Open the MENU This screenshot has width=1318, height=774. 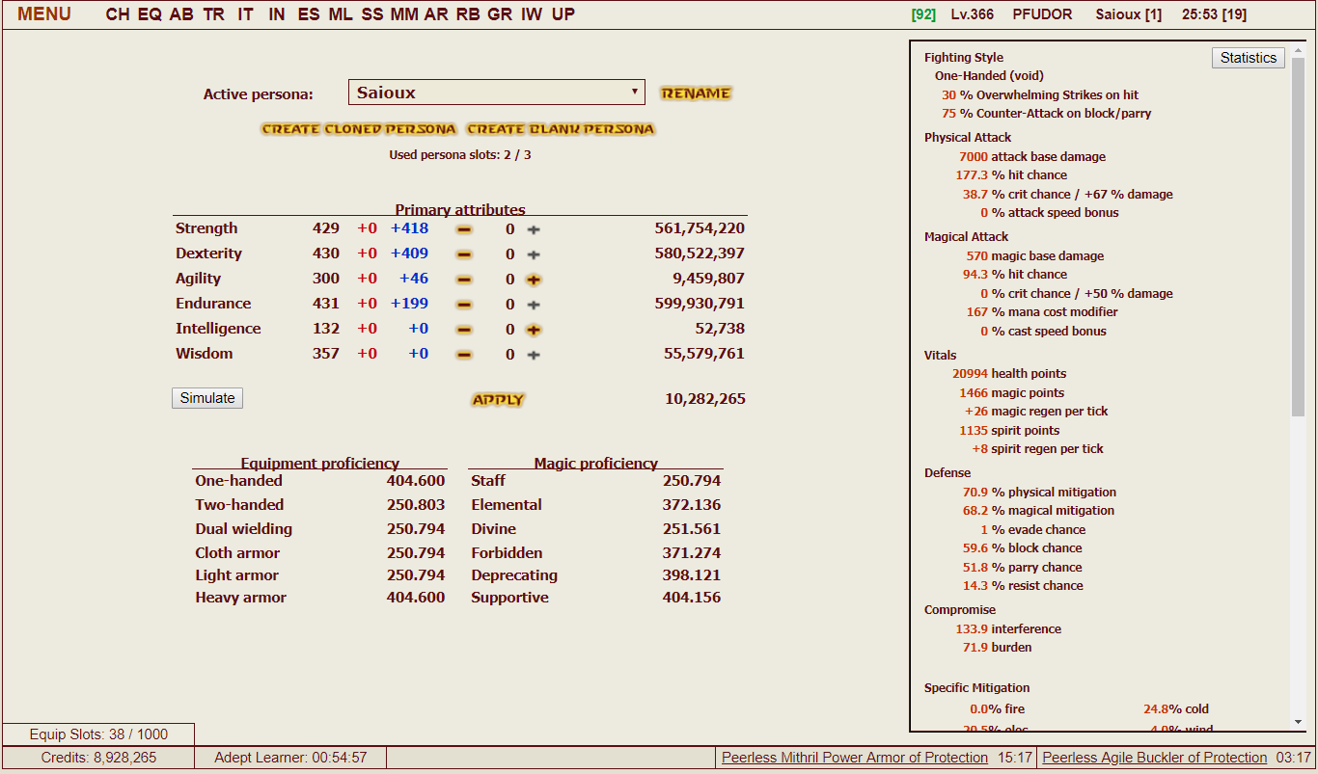click(x=44, y=14)
